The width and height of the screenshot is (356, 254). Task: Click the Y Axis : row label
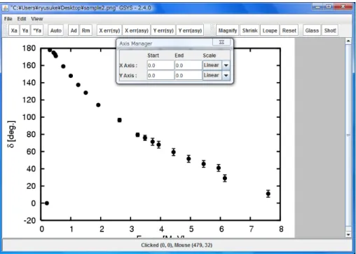coord(128,76)
